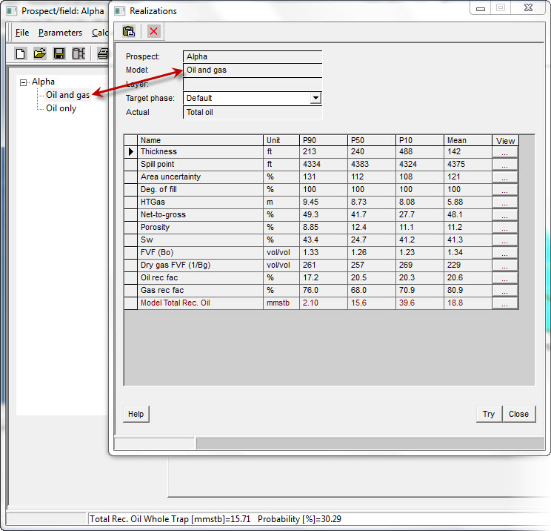
Task: Open the Target phase dropdown
Action: [x=315, y=98]
